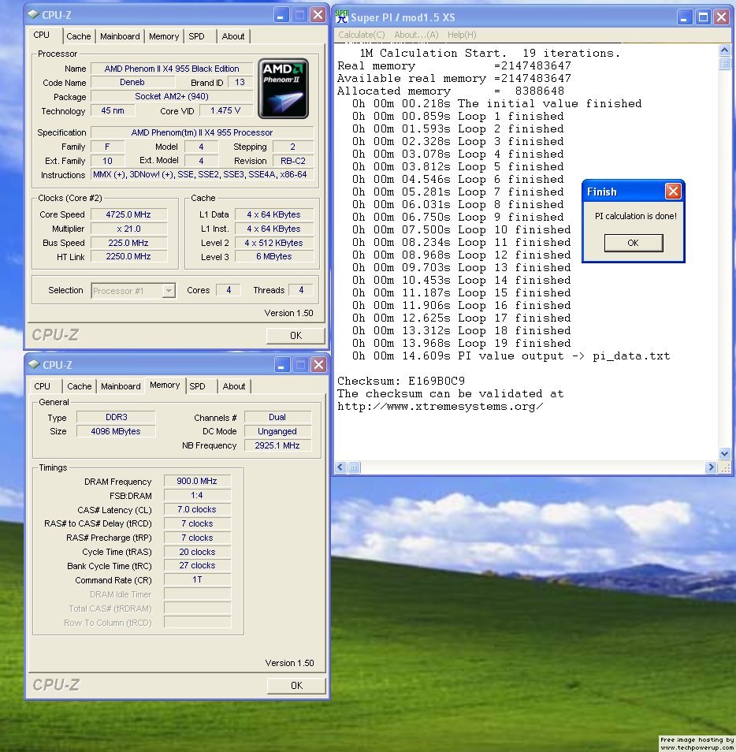
Task: Close the top CPU-Z window
Action: [x=318, y=15]
